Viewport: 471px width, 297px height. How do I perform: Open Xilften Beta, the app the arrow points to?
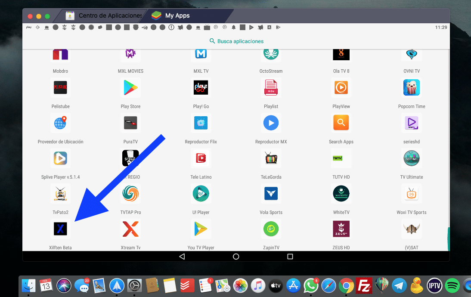[60, 229]
